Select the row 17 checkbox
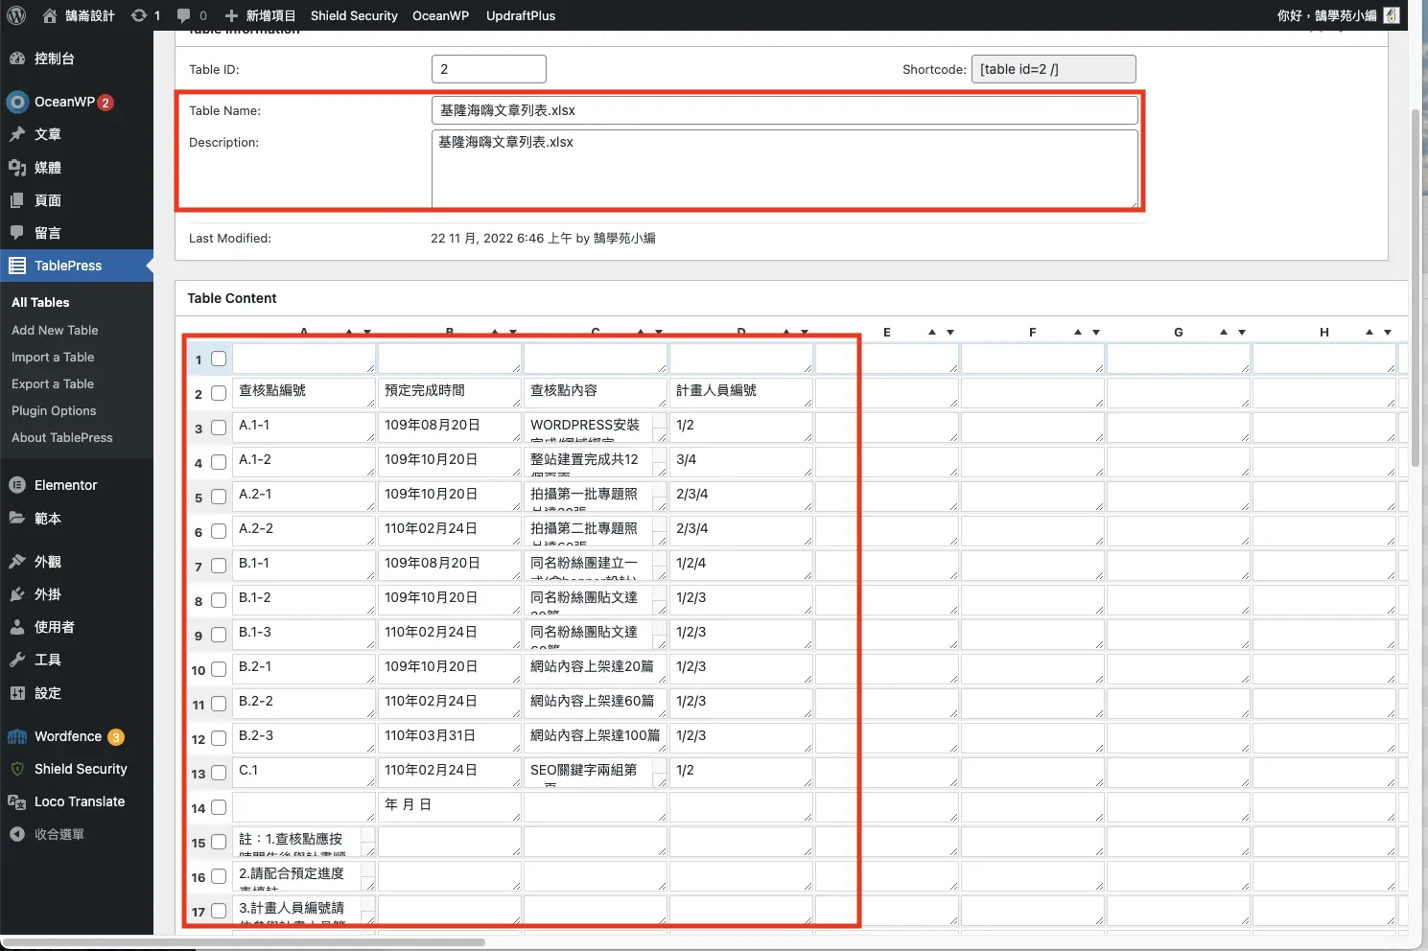 pos(219,911)
